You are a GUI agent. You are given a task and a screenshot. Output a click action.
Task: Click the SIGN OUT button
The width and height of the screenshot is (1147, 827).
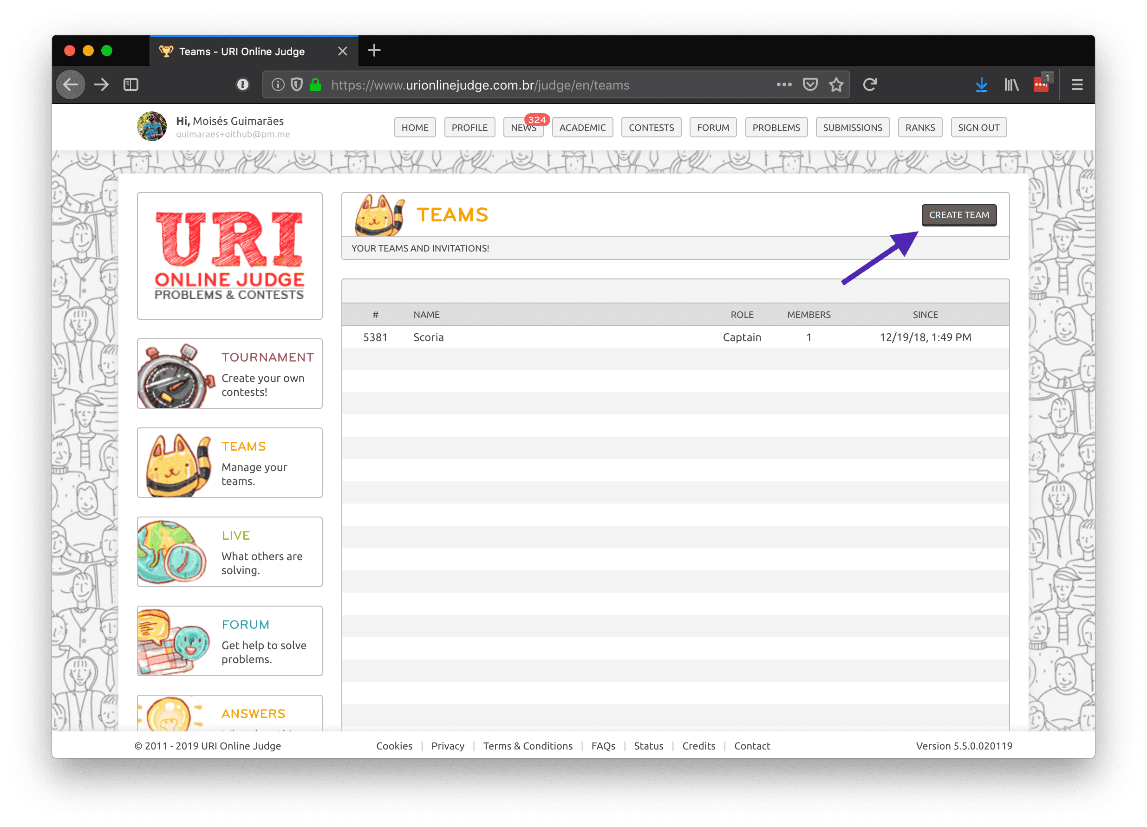click(978, 127)
